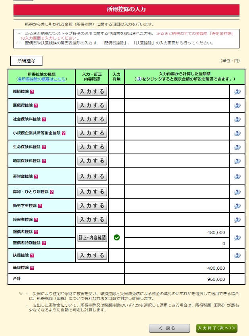
Task: Open the deduction explanation icon in the 生命保険料控除 row
Action: tap(237, 147)
